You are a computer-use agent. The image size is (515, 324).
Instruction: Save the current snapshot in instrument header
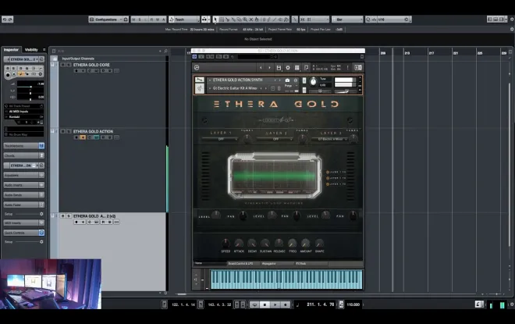(272, 88)
